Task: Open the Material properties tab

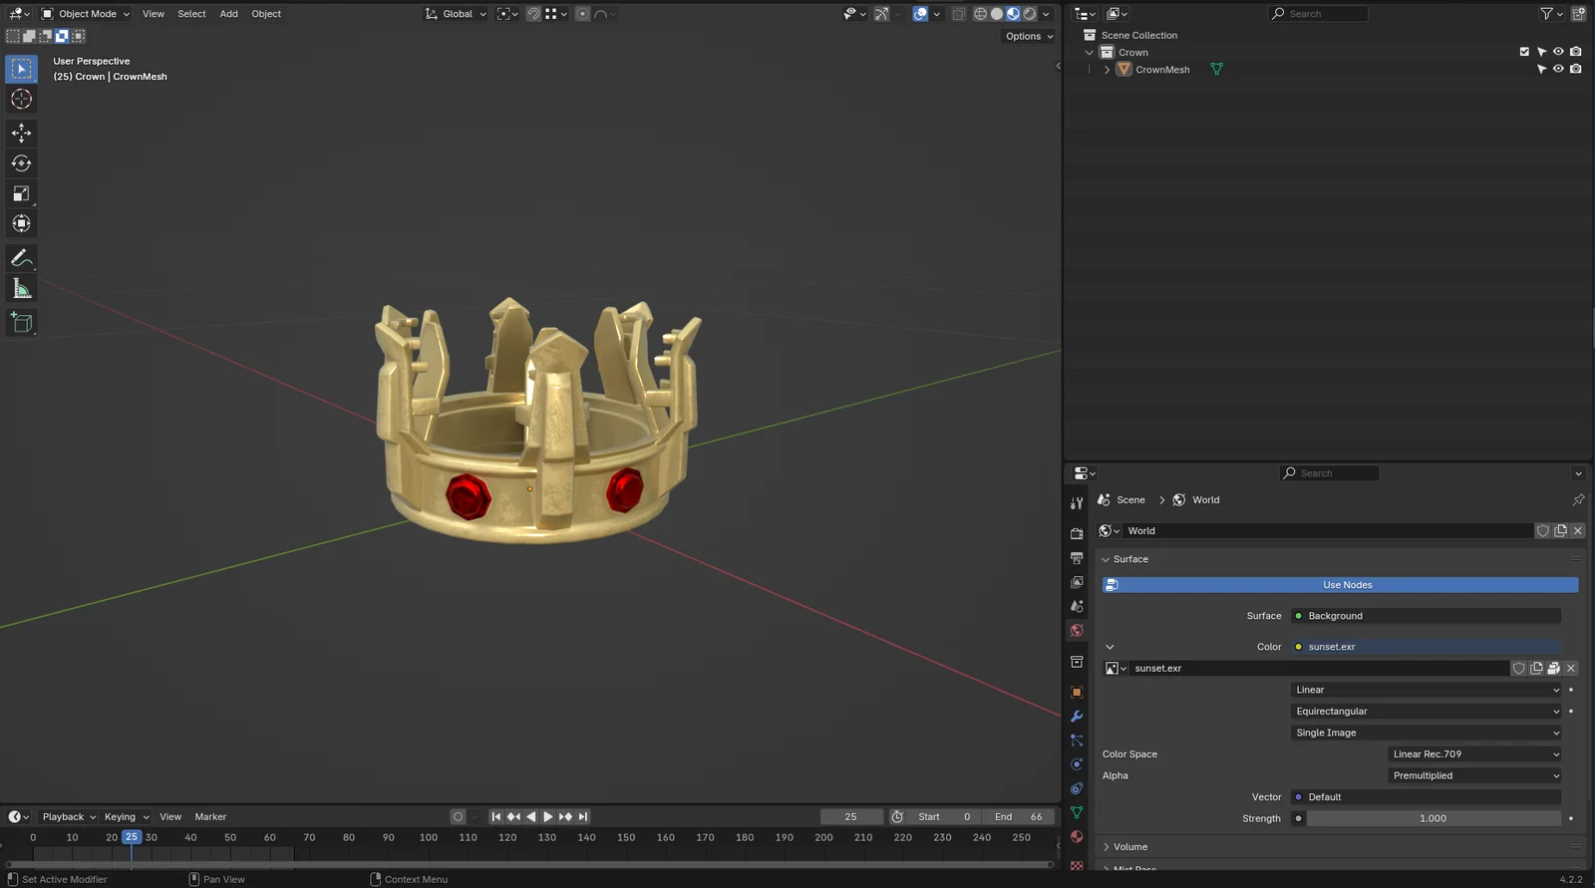Action: point(1077,836)
